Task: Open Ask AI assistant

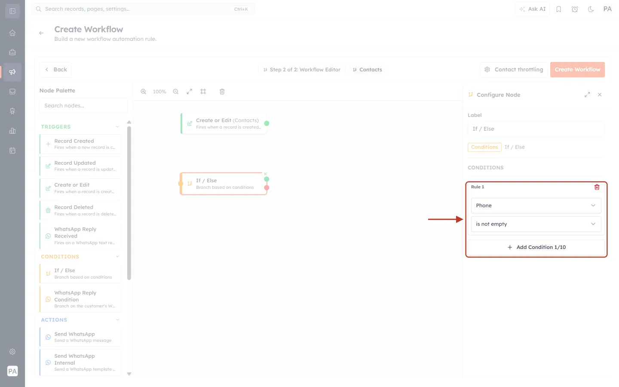Action: tap(532, 9)
